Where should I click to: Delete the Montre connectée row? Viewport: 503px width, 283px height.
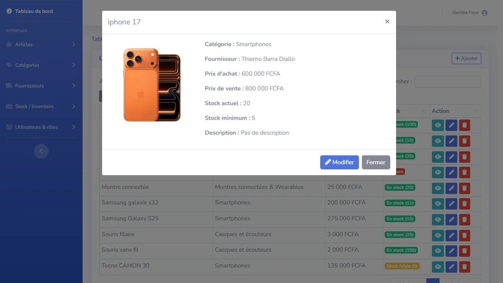[464, 188]
